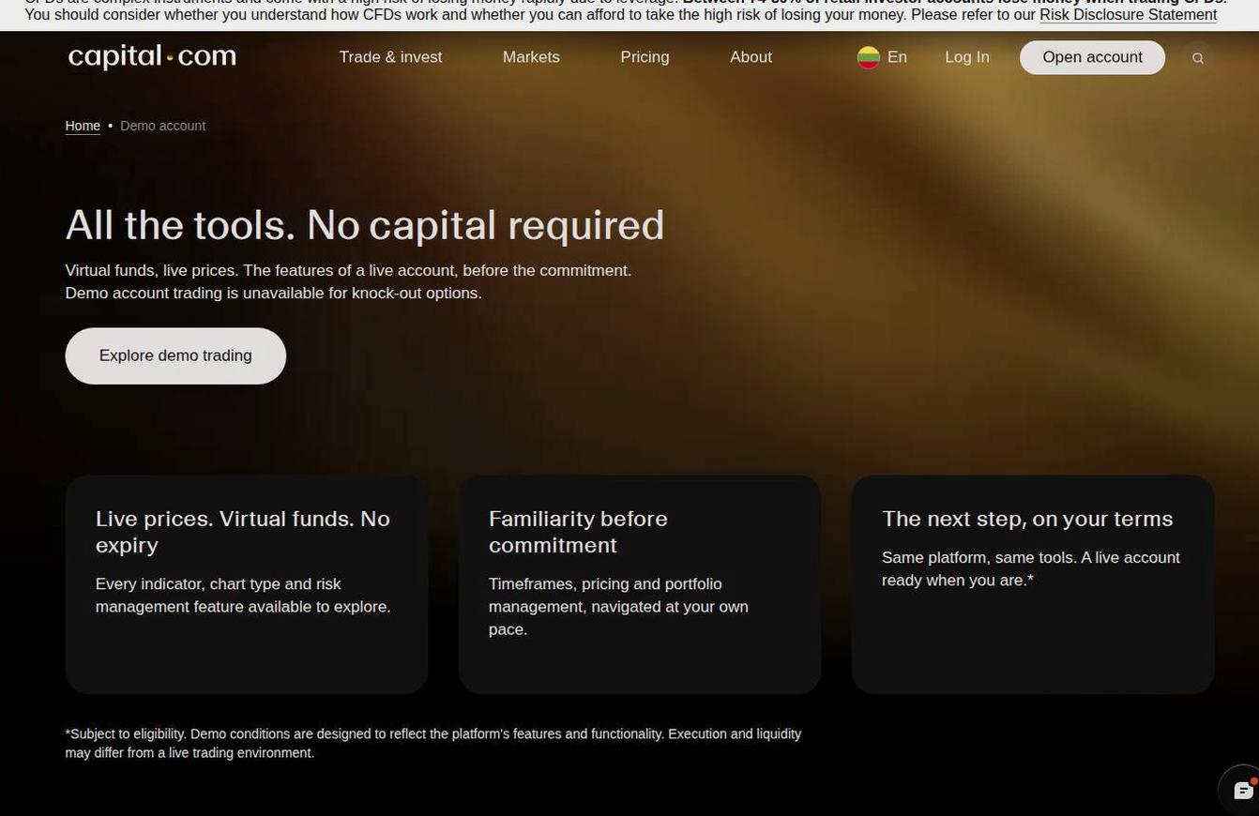Click the Demo account breadcrumb text

(162, 126)
